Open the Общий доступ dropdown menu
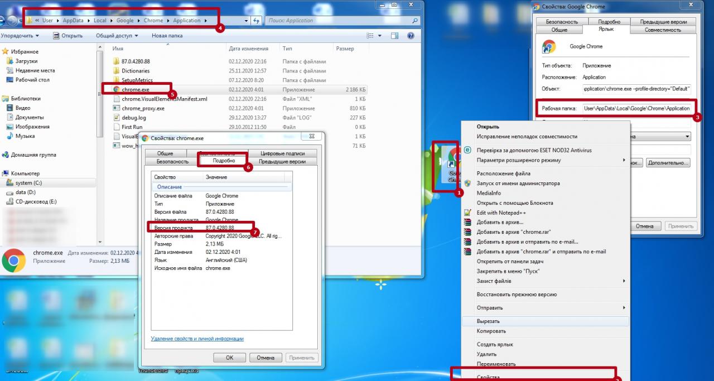This screenshot has width=714, height=381. (x=117, y=36)
